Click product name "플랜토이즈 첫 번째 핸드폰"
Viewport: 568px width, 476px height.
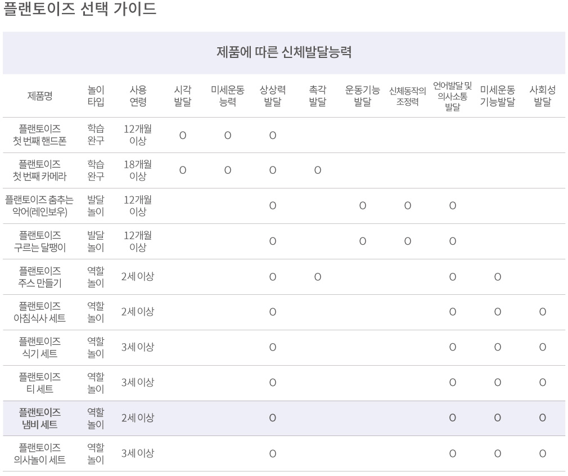pos(40,135)
